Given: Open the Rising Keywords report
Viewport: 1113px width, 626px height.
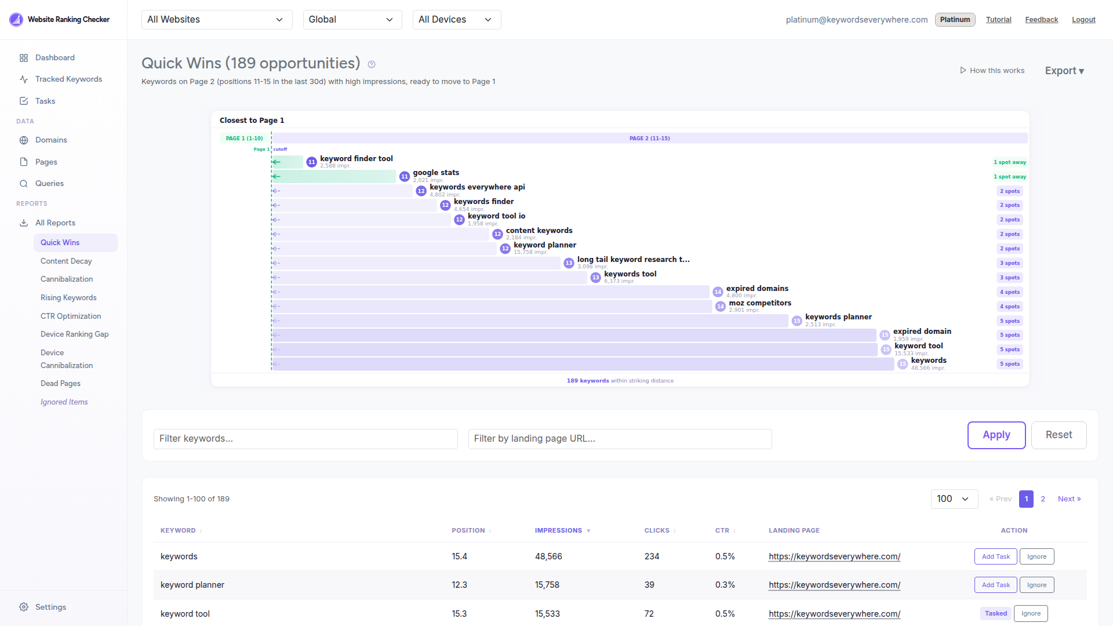Looking at the screenshot, I should tap(68, 297).
